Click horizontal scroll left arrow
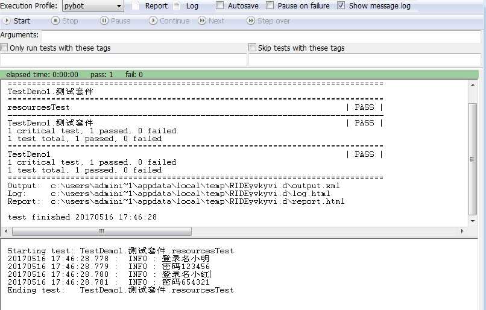This screenshot has width=486, height=310. tap(6, 231)
